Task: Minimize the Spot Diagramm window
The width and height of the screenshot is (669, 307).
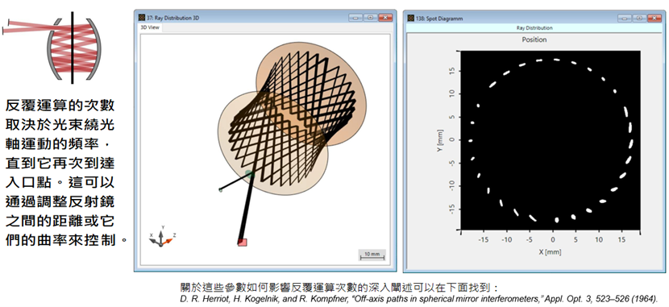Action: [x=624, y=18]
